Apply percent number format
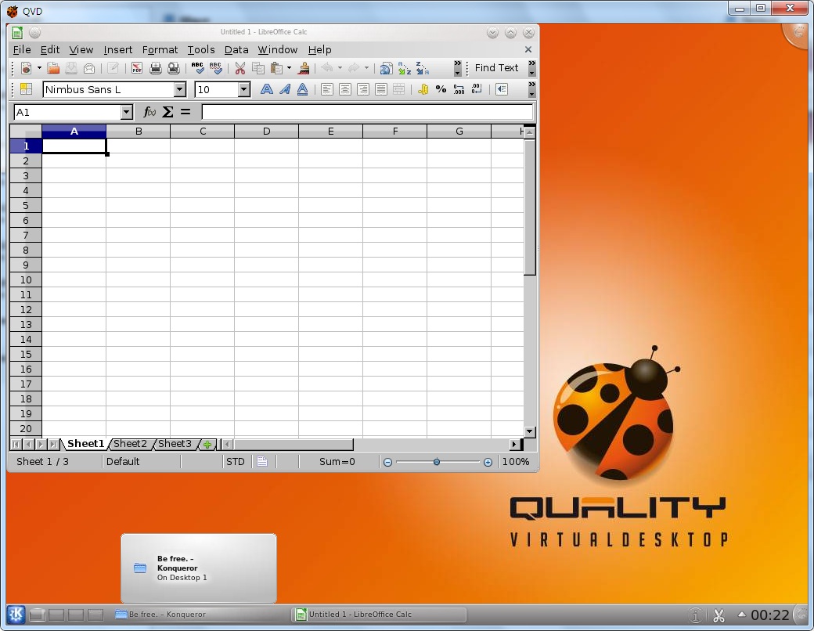This screenshot has height=631, width=814. (x=441, y=89)
